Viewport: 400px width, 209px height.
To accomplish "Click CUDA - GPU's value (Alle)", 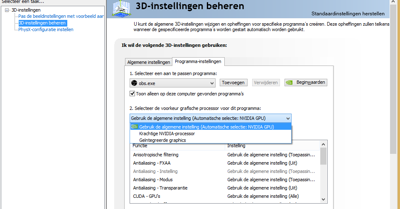I will (263, 196).
